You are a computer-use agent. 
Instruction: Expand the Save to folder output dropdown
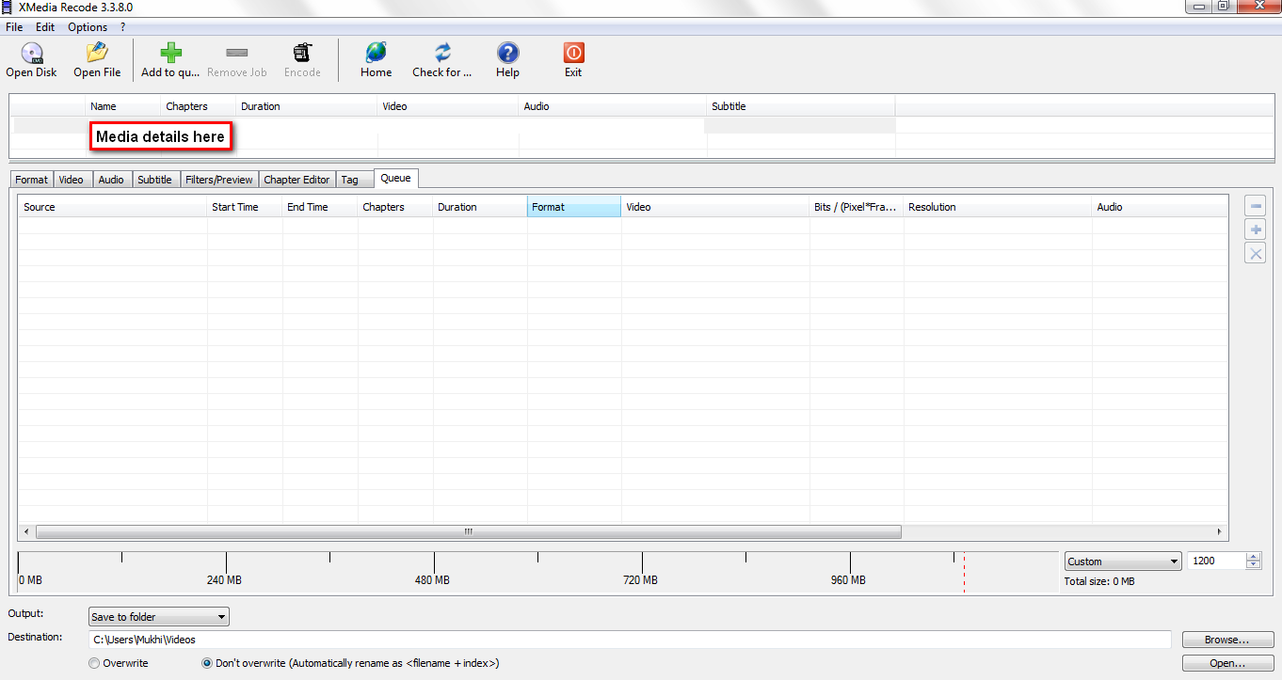[158, 617]
